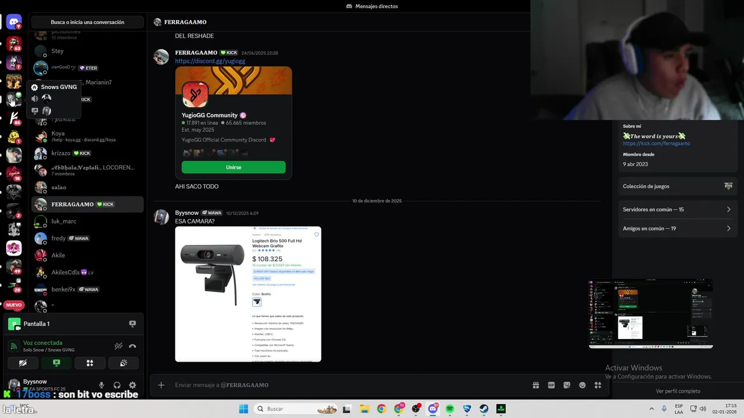Open AkilesCdls conversation in DM list
The width and height of the screenshot is (744, 418).
(x=87, y=272)
